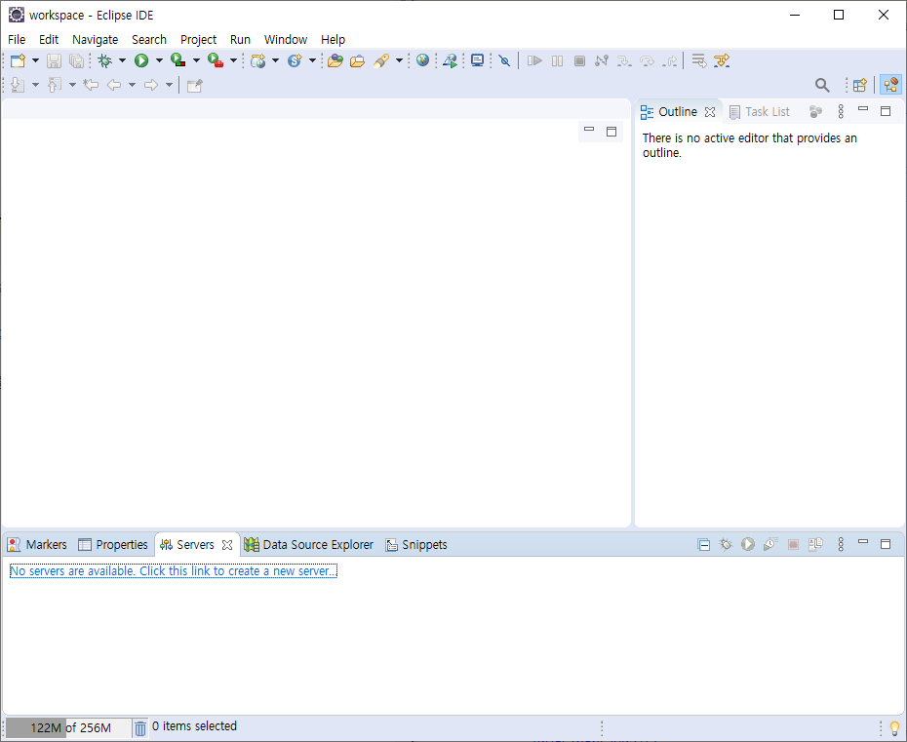The height and width of the screenshot is (742, 907).
Task: Click the Step Over icon
Action: (x=647, y=60)
